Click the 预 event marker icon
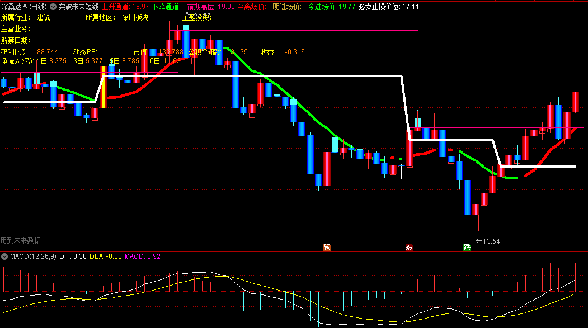 coord(327,247)
